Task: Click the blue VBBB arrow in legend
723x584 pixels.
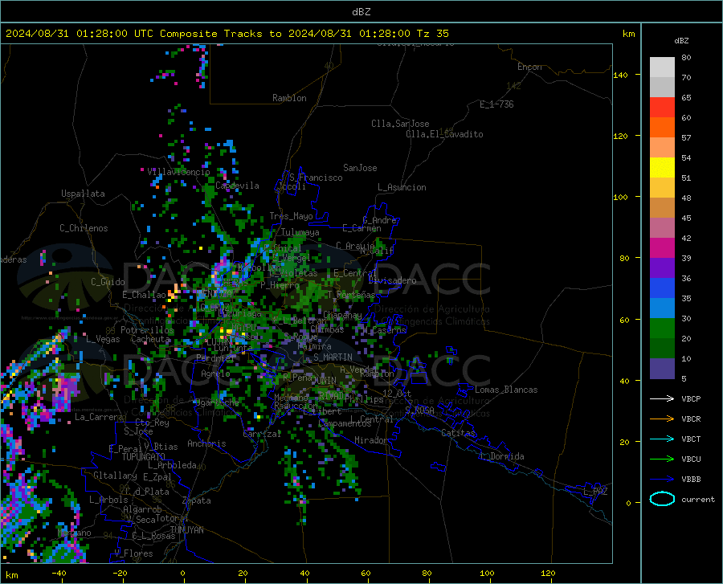Action: click(662, 480)
